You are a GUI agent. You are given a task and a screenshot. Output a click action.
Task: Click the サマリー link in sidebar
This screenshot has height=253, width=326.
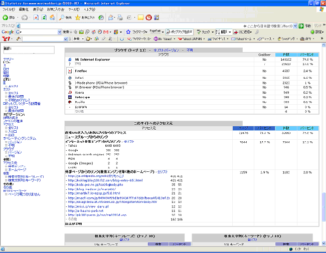click(x=9, y=59)
